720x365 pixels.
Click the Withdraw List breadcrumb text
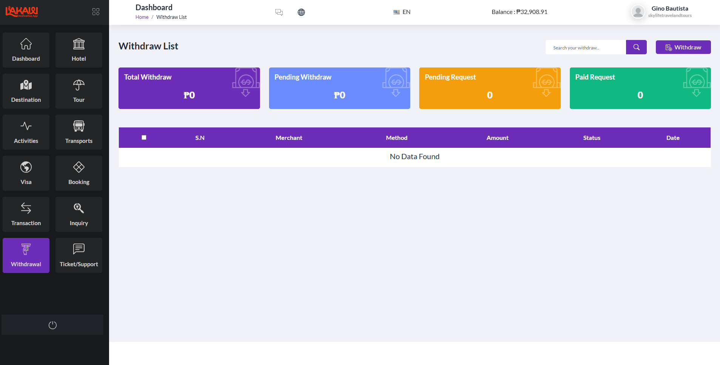pyautogui.click(x=171, y=17)
